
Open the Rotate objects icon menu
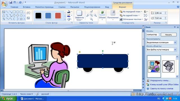146,19
